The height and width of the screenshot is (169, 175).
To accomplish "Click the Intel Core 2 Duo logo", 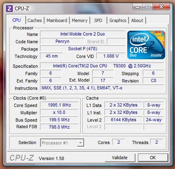I will coord(146,45).
